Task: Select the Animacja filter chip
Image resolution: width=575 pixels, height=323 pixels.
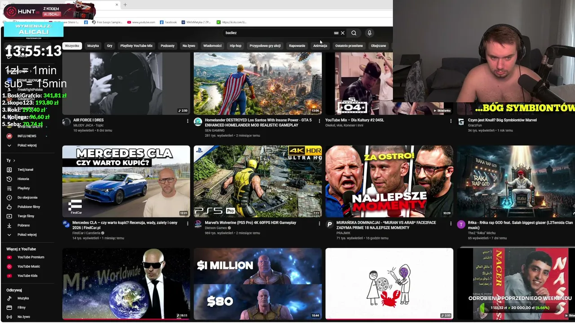Action: coord(320,46)
